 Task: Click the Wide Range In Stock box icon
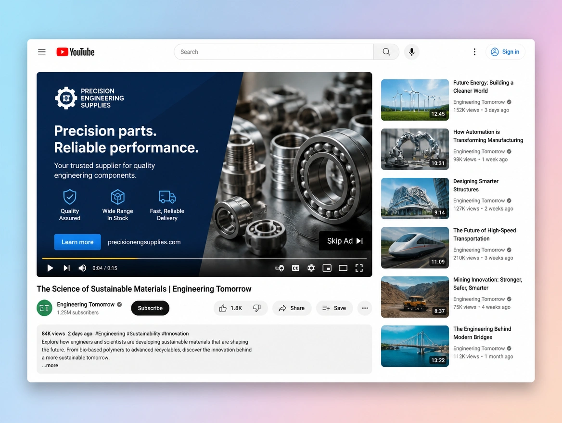click(117, 197)
